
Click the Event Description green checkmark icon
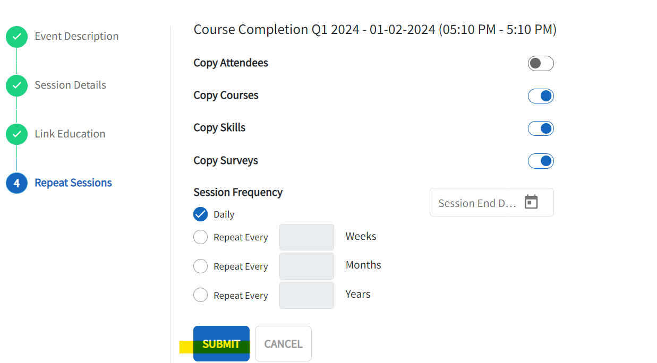[16, 37]
